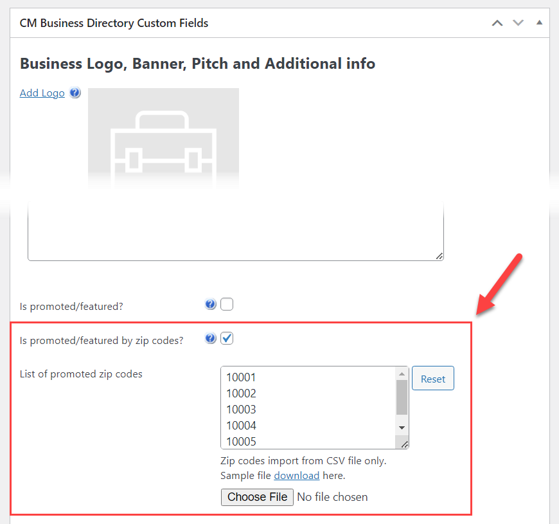Click the business logo placeholder image
The image size is (559, 524).
[163, 138]
